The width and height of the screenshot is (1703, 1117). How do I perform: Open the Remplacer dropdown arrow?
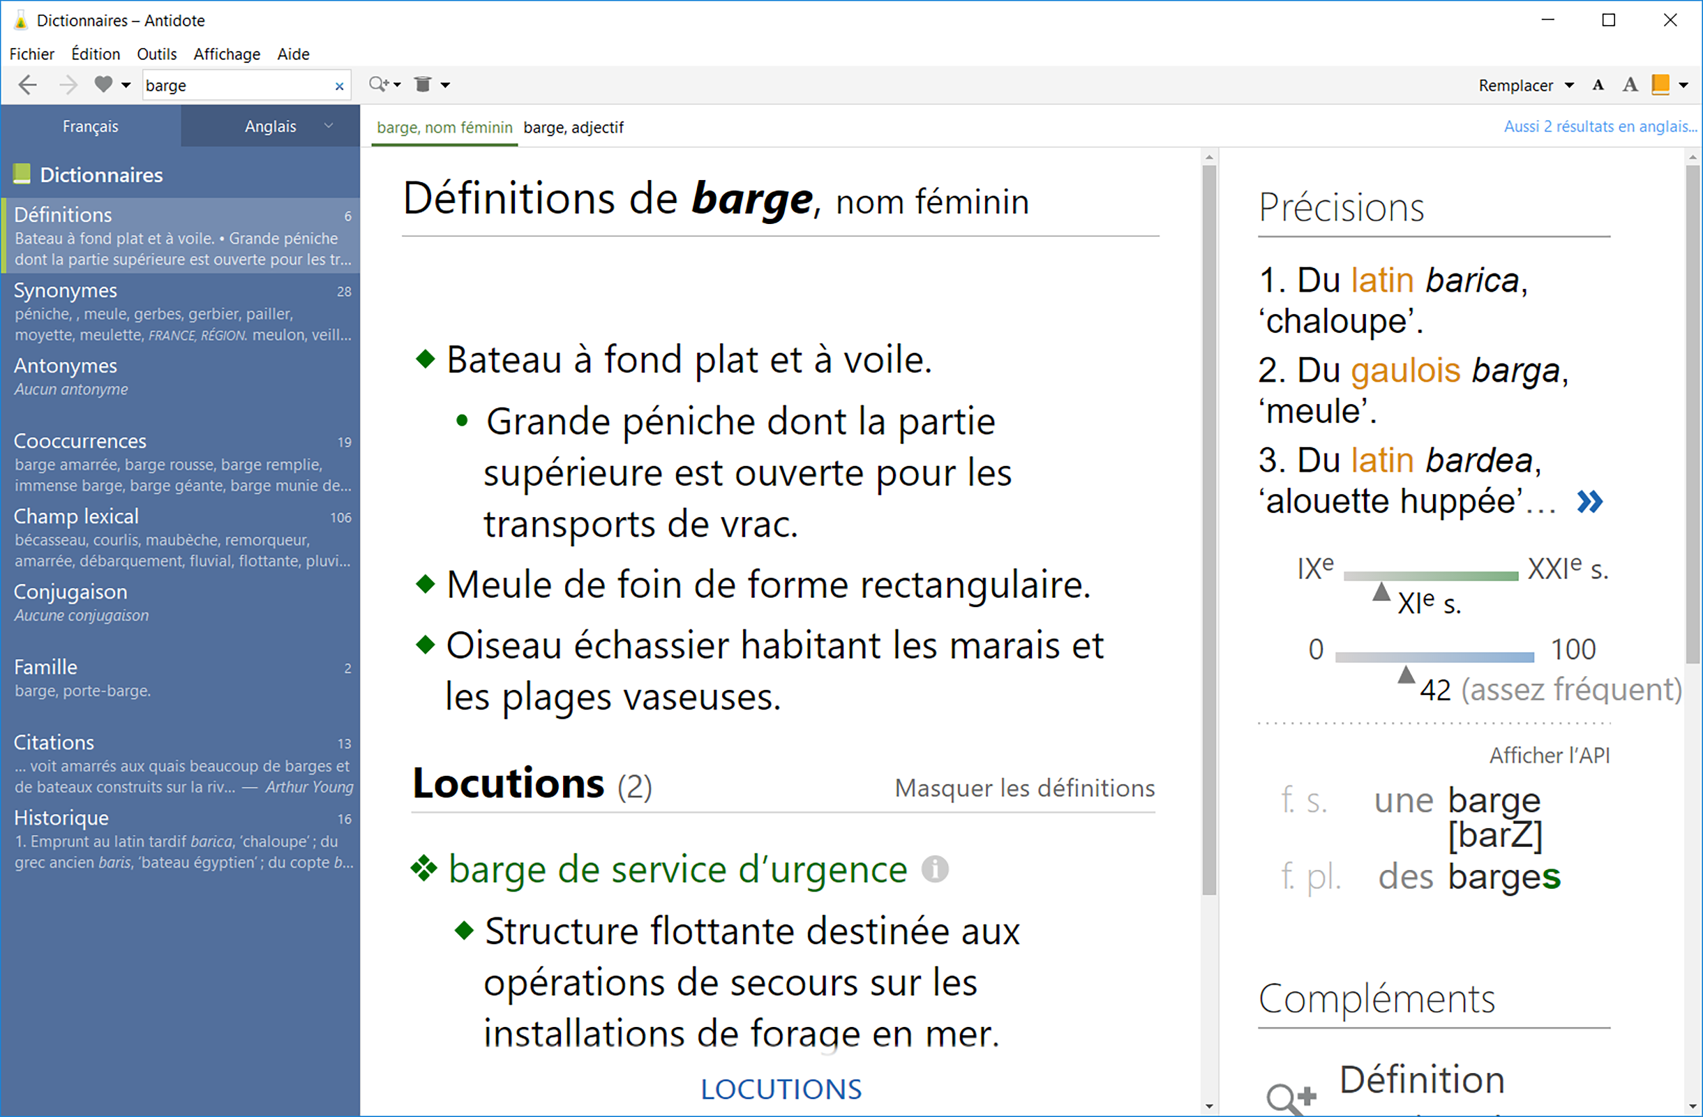coord(1569,85)
